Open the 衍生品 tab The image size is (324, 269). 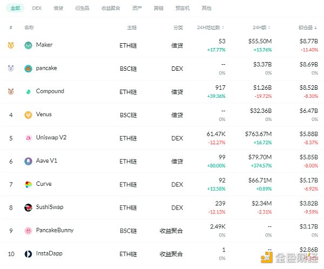point(83,8)
